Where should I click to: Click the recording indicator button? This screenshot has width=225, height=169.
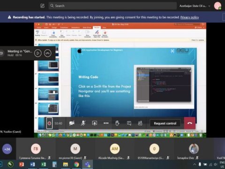tap(49, 123)
